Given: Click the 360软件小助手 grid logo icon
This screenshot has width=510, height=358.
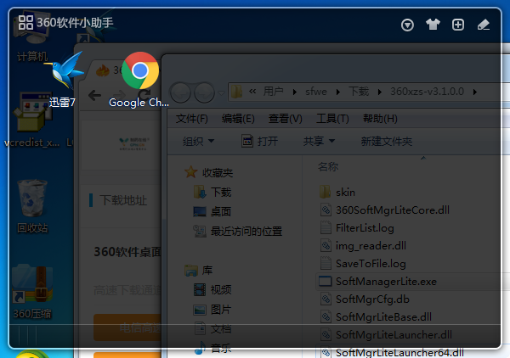Looking at the screenshot, I should coord(25,23).
